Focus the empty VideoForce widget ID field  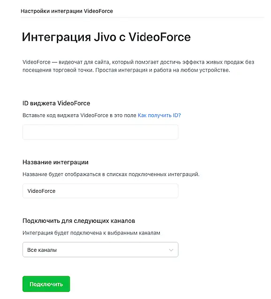coord(100,132)
